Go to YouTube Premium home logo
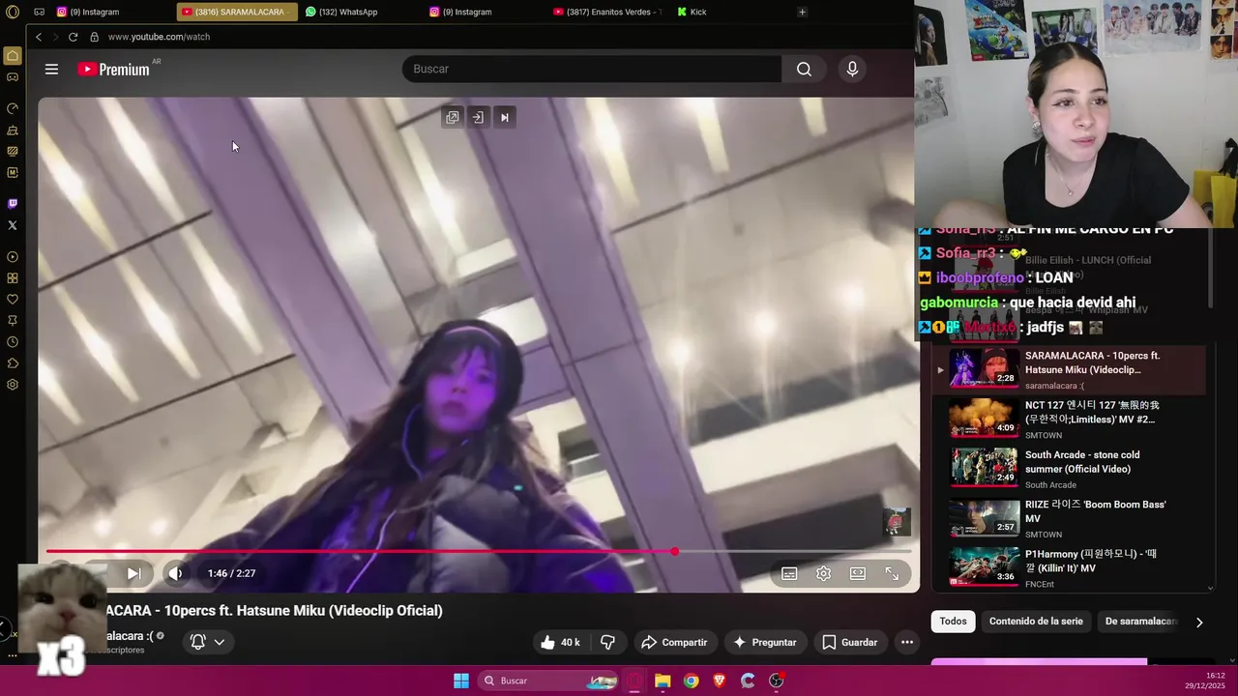Screen dimensions: 1238x696 [x=113, y=69]
